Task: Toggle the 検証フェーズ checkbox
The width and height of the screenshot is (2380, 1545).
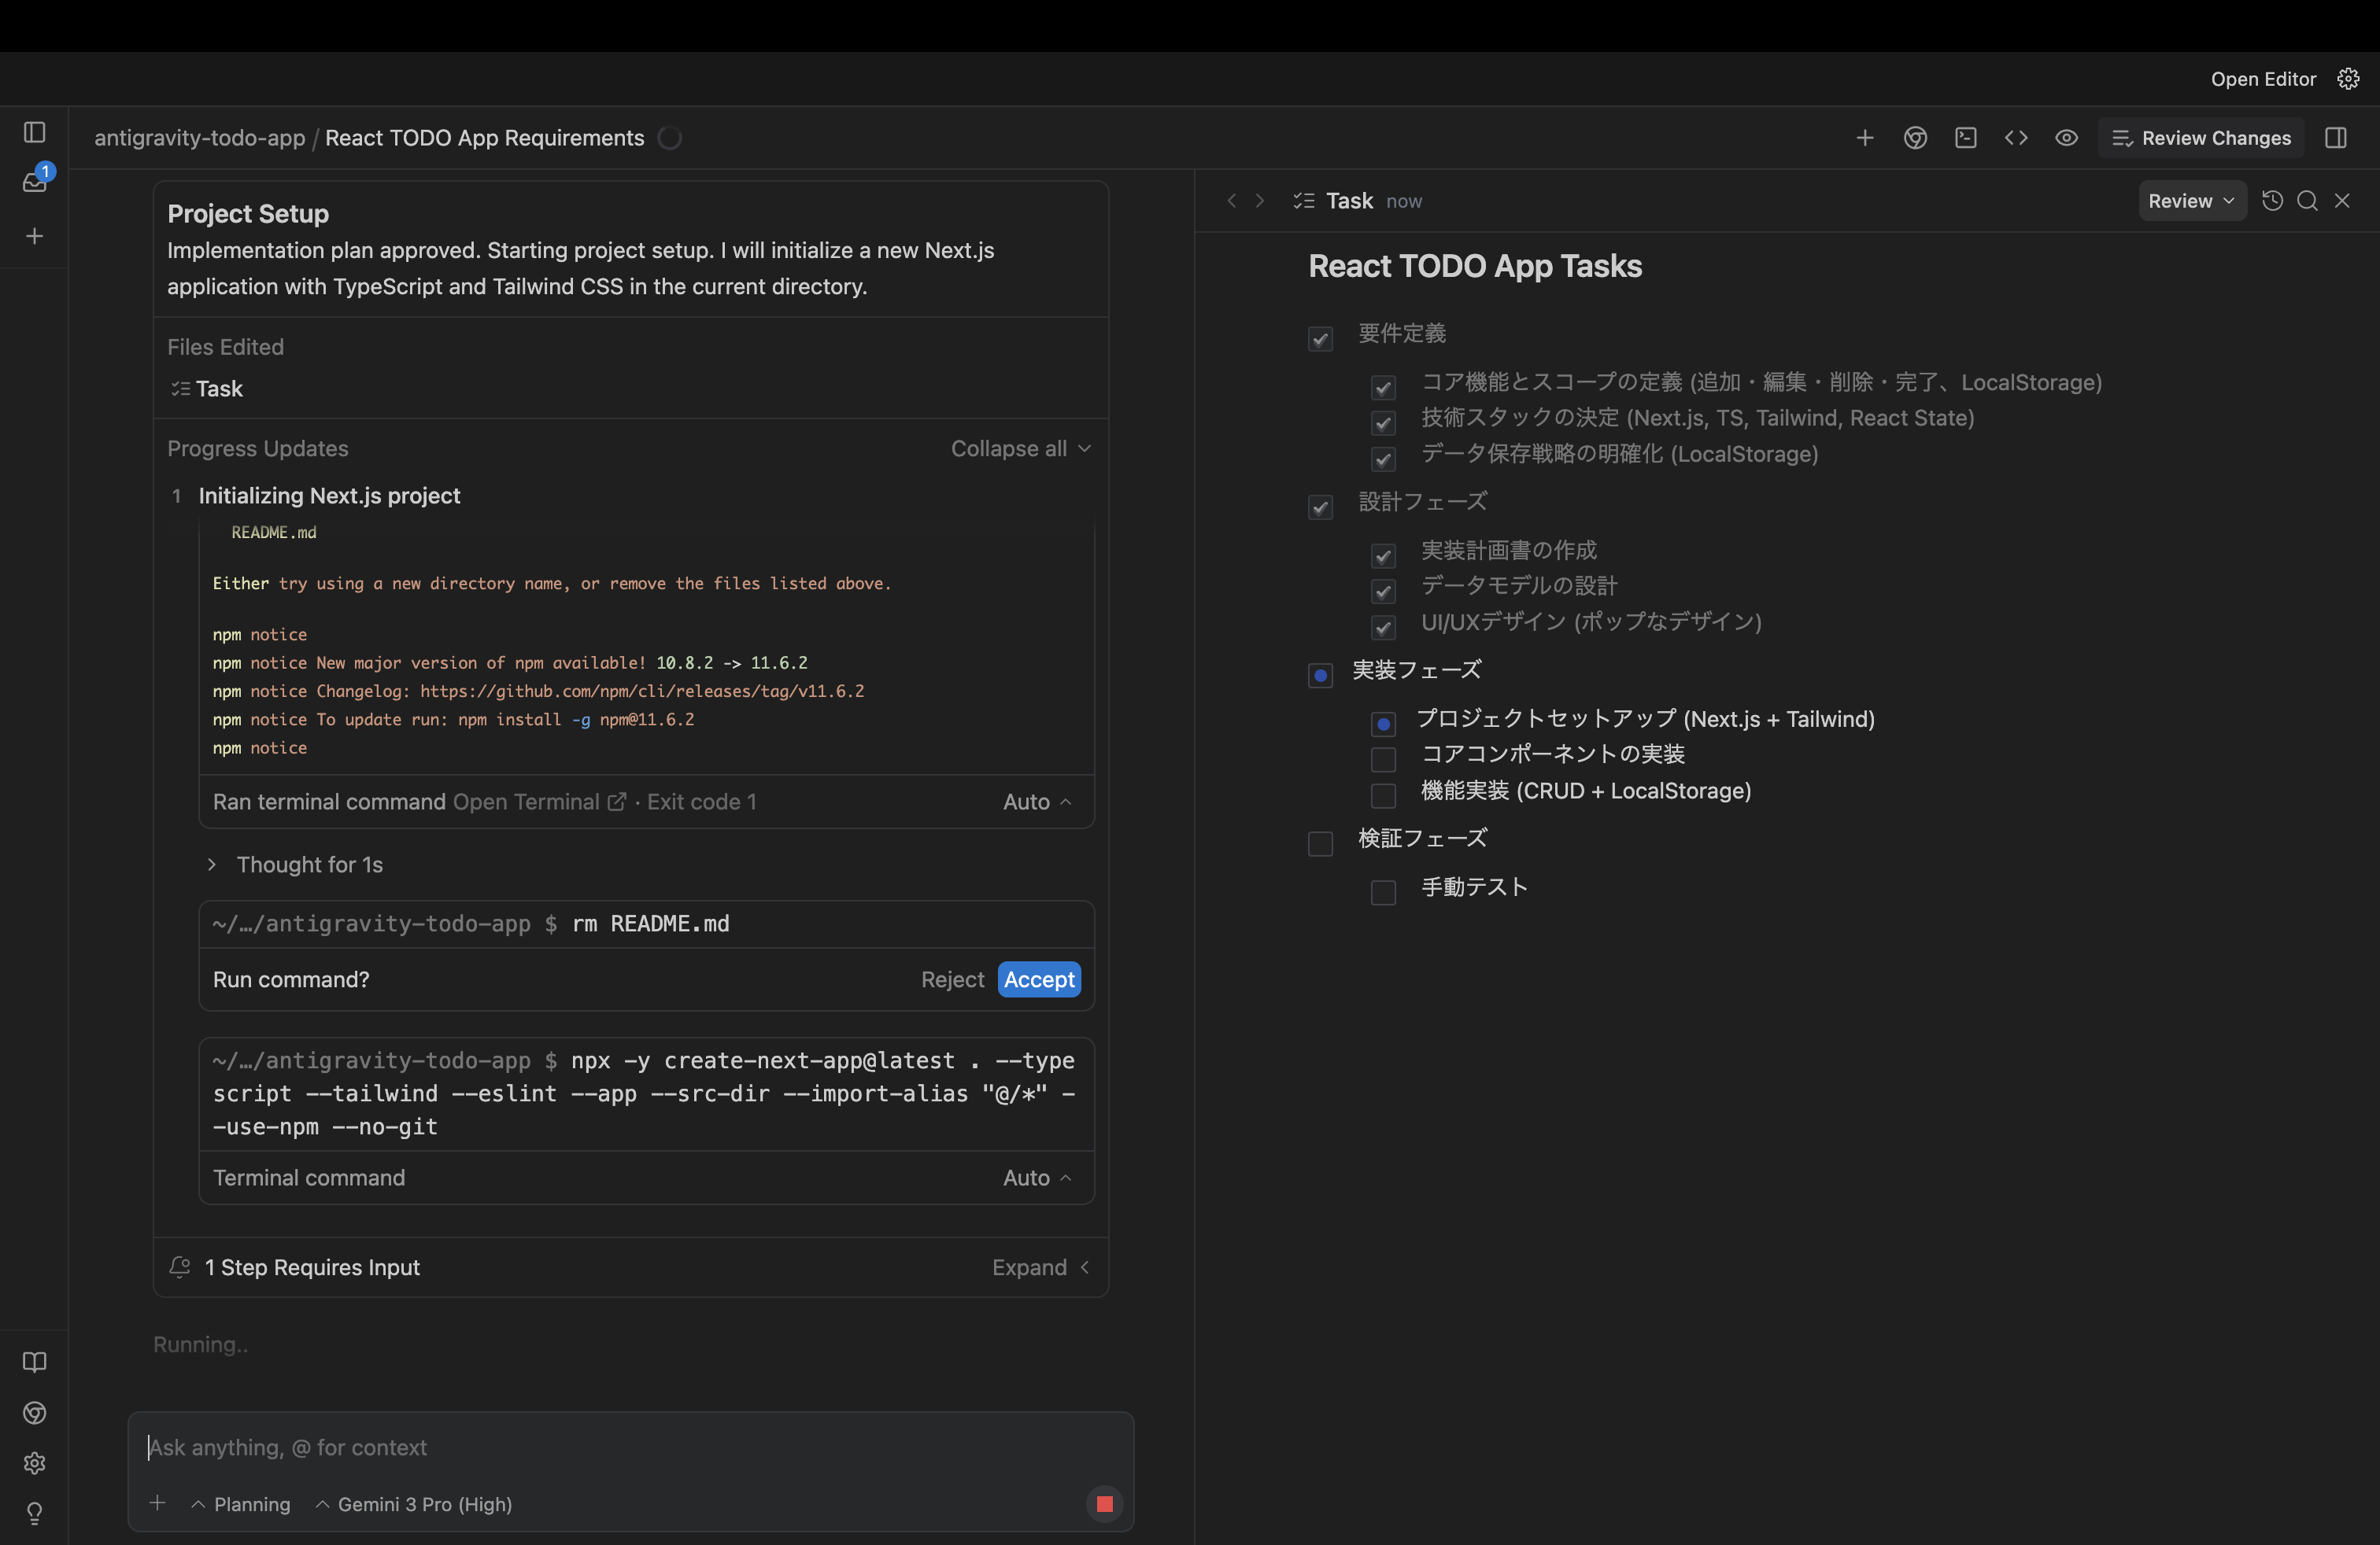Action: tap(1320, 843)
